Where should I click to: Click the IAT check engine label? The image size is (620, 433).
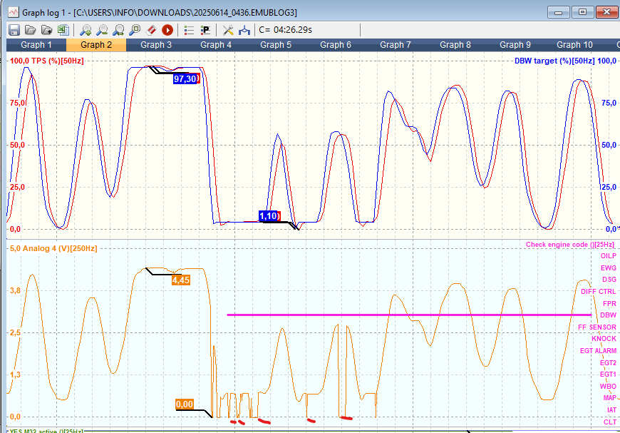pos(611,410)
